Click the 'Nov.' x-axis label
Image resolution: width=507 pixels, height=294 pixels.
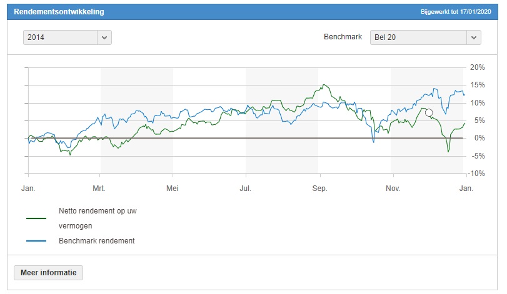[392, 187]
